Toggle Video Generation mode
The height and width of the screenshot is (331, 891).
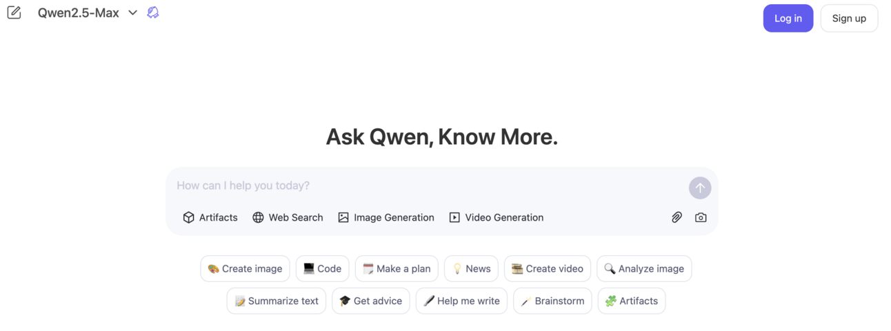pyautogui.click(x=497, y=217)
